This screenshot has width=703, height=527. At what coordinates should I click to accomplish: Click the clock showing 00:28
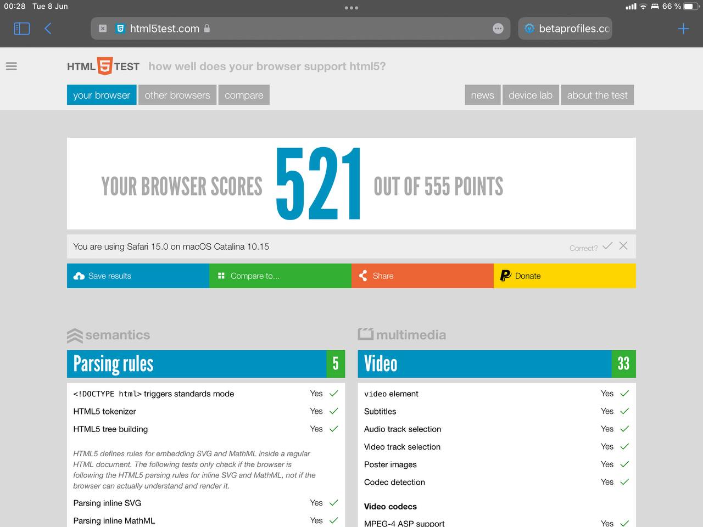15,6
